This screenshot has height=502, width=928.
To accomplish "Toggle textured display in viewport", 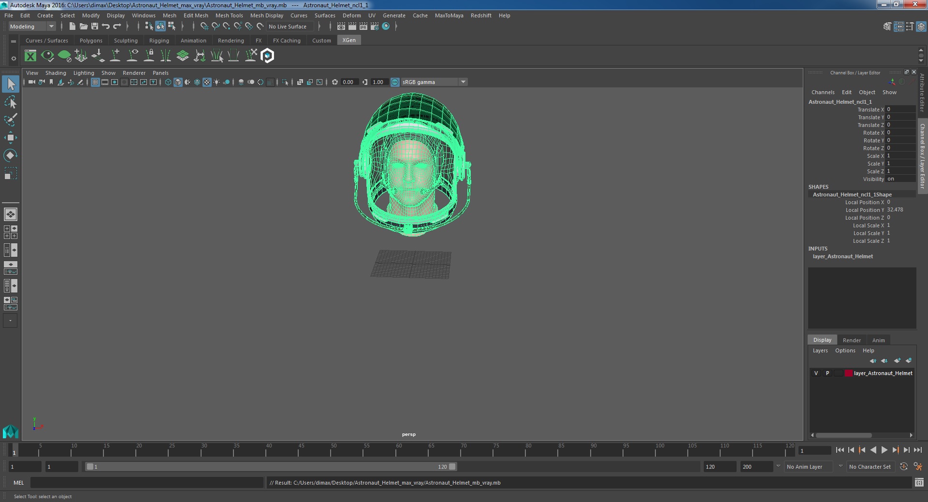I will [x=207, y=83].
